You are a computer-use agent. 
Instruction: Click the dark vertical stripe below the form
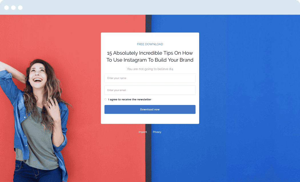(148, 153)
